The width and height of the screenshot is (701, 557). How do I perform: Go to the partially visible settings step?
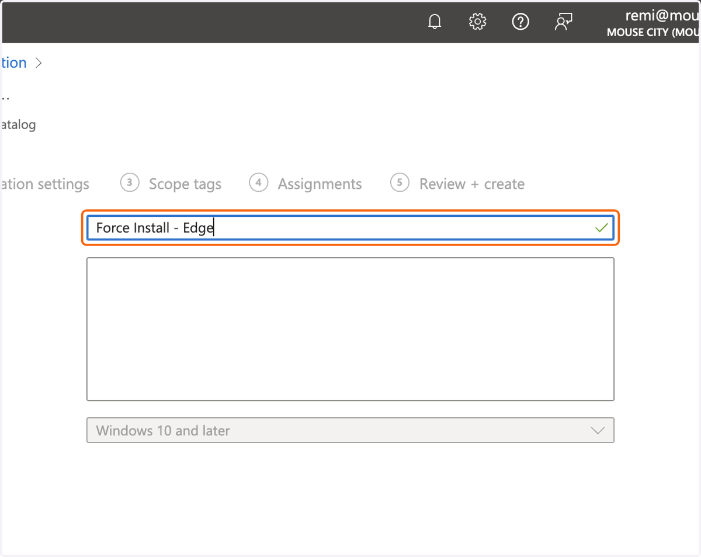[45, 184]
